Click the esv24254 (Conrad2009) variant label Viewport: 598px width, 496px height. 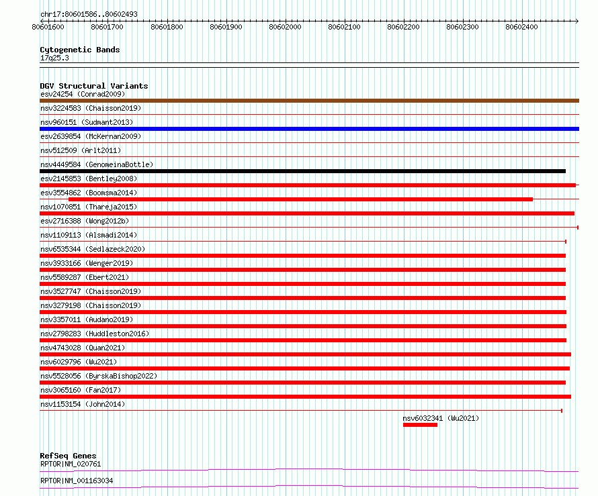click(83, 94)
